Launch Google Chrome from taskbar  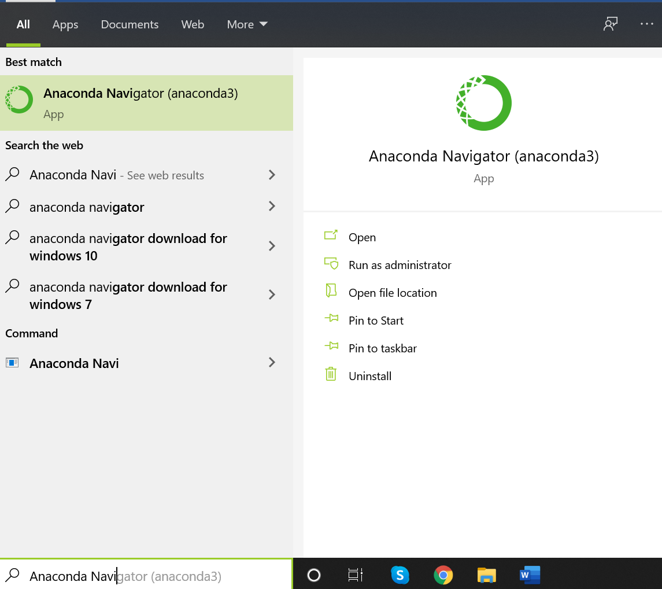coord(443,575)
